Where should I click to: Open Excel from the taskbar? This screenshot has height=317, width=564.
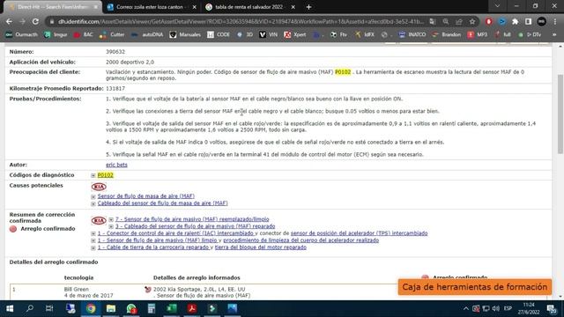click(x=172, y=308)
